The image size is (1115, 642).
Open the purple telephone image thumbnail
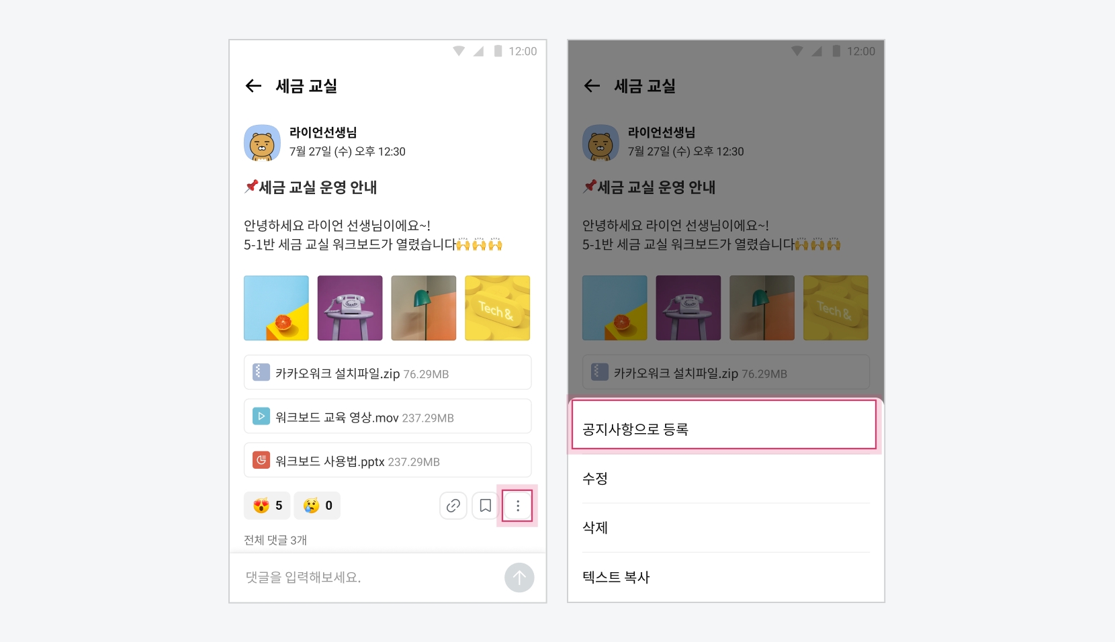(x=350, y=308)
